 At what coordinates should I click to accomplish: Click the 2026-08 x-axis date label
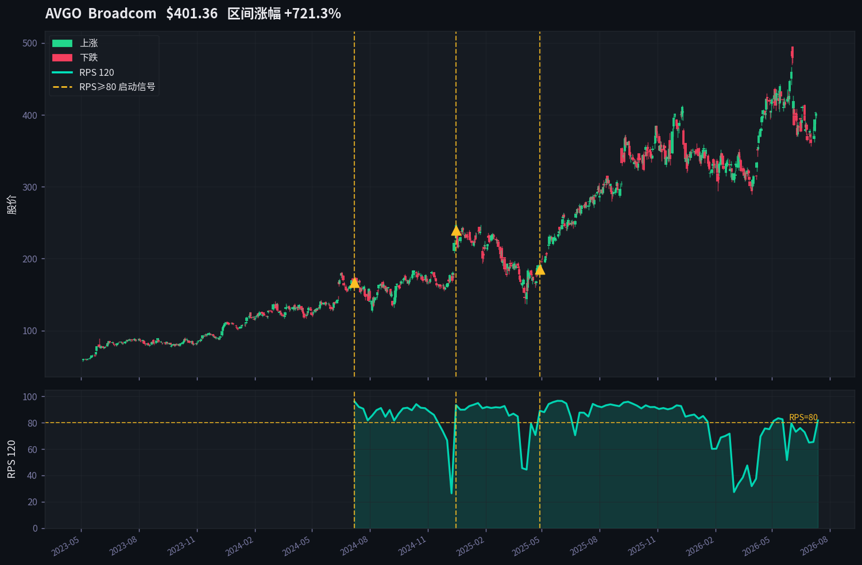(x=814, y=546)
